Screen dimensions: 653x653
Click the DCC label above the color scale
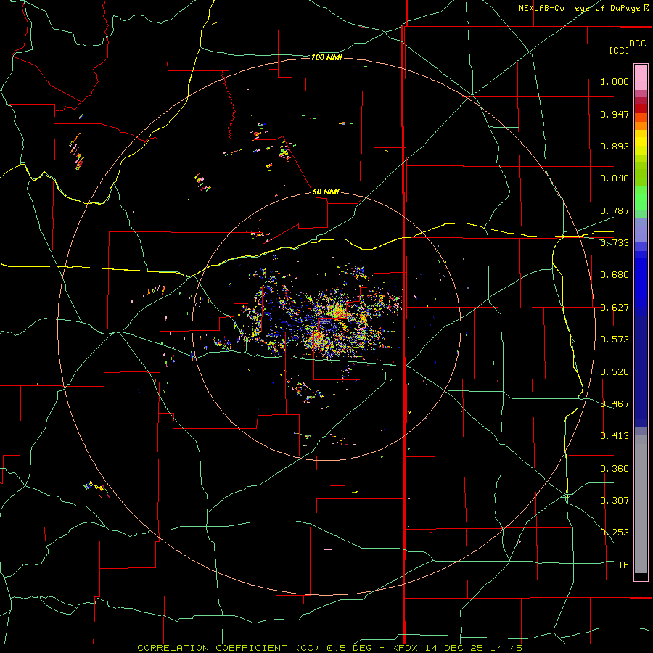pos(638,43)
